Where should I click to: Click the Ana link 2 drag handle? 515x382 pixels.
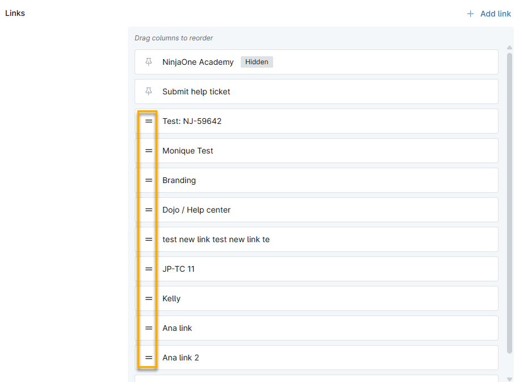(149, 358)
